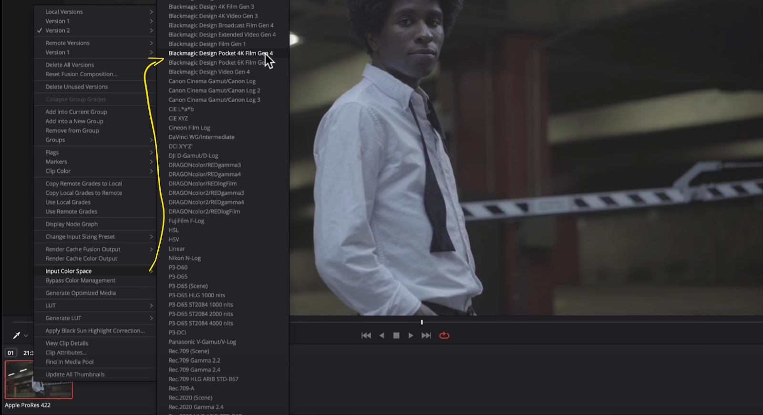Select the eyedropper qualifier tool
Viewport: 763px width, 415px height.
coord(16,335)
